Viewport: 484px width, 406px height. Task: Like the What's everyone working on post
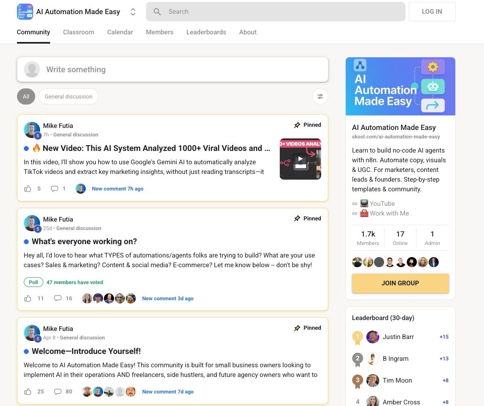tap(28, 298)
